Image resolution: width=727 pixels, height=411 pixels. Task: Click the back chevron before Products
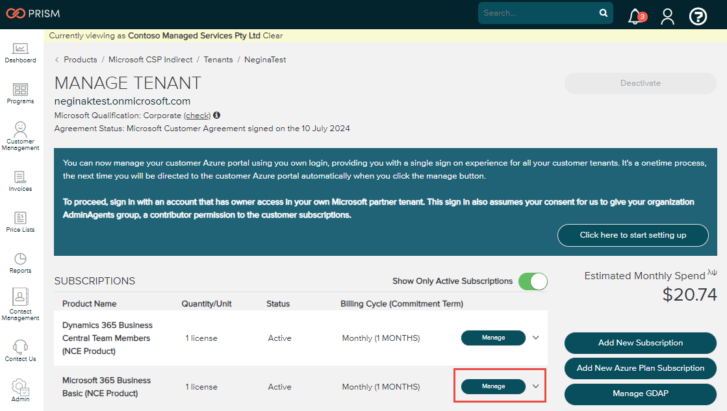[57, 60]
